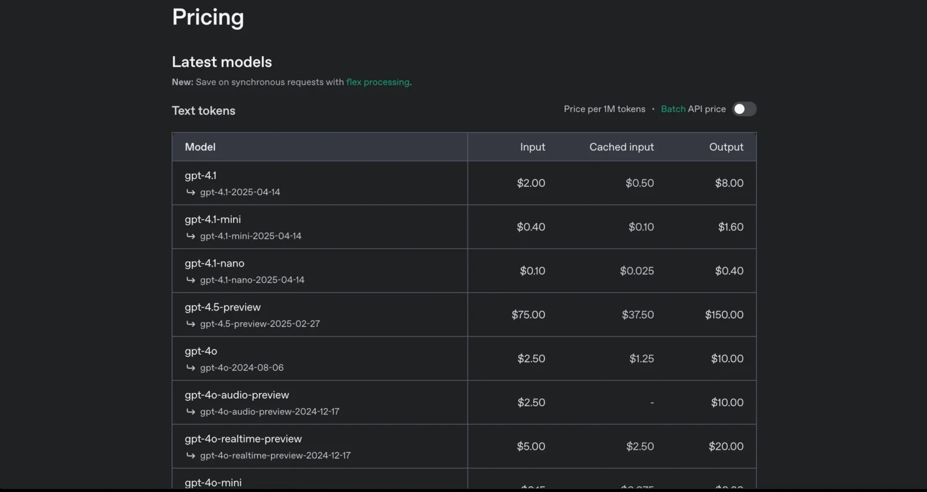The width and height of the screenshot is (927, 492).
Task: Click the gpt-4.1-nano output price $0.40
Action: tap(729, 271)
